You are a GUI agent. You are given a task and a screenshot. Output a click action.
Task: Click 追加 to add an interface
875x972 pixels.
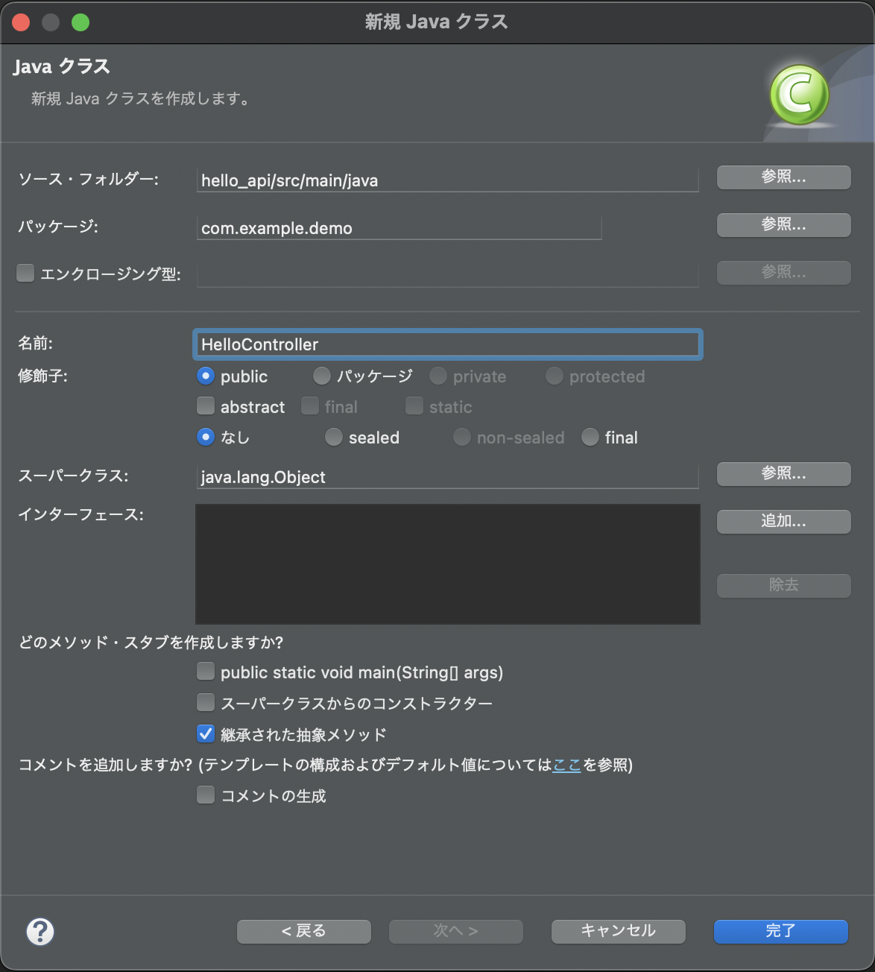click(783, 522)
